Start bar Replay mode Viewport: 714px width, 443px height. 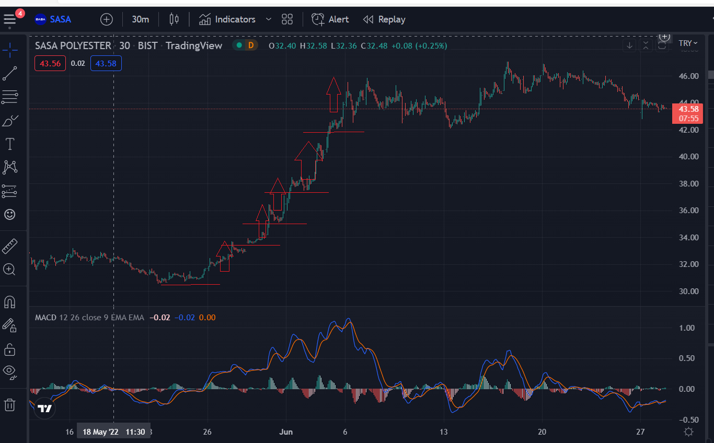click(x=385, y=19)
